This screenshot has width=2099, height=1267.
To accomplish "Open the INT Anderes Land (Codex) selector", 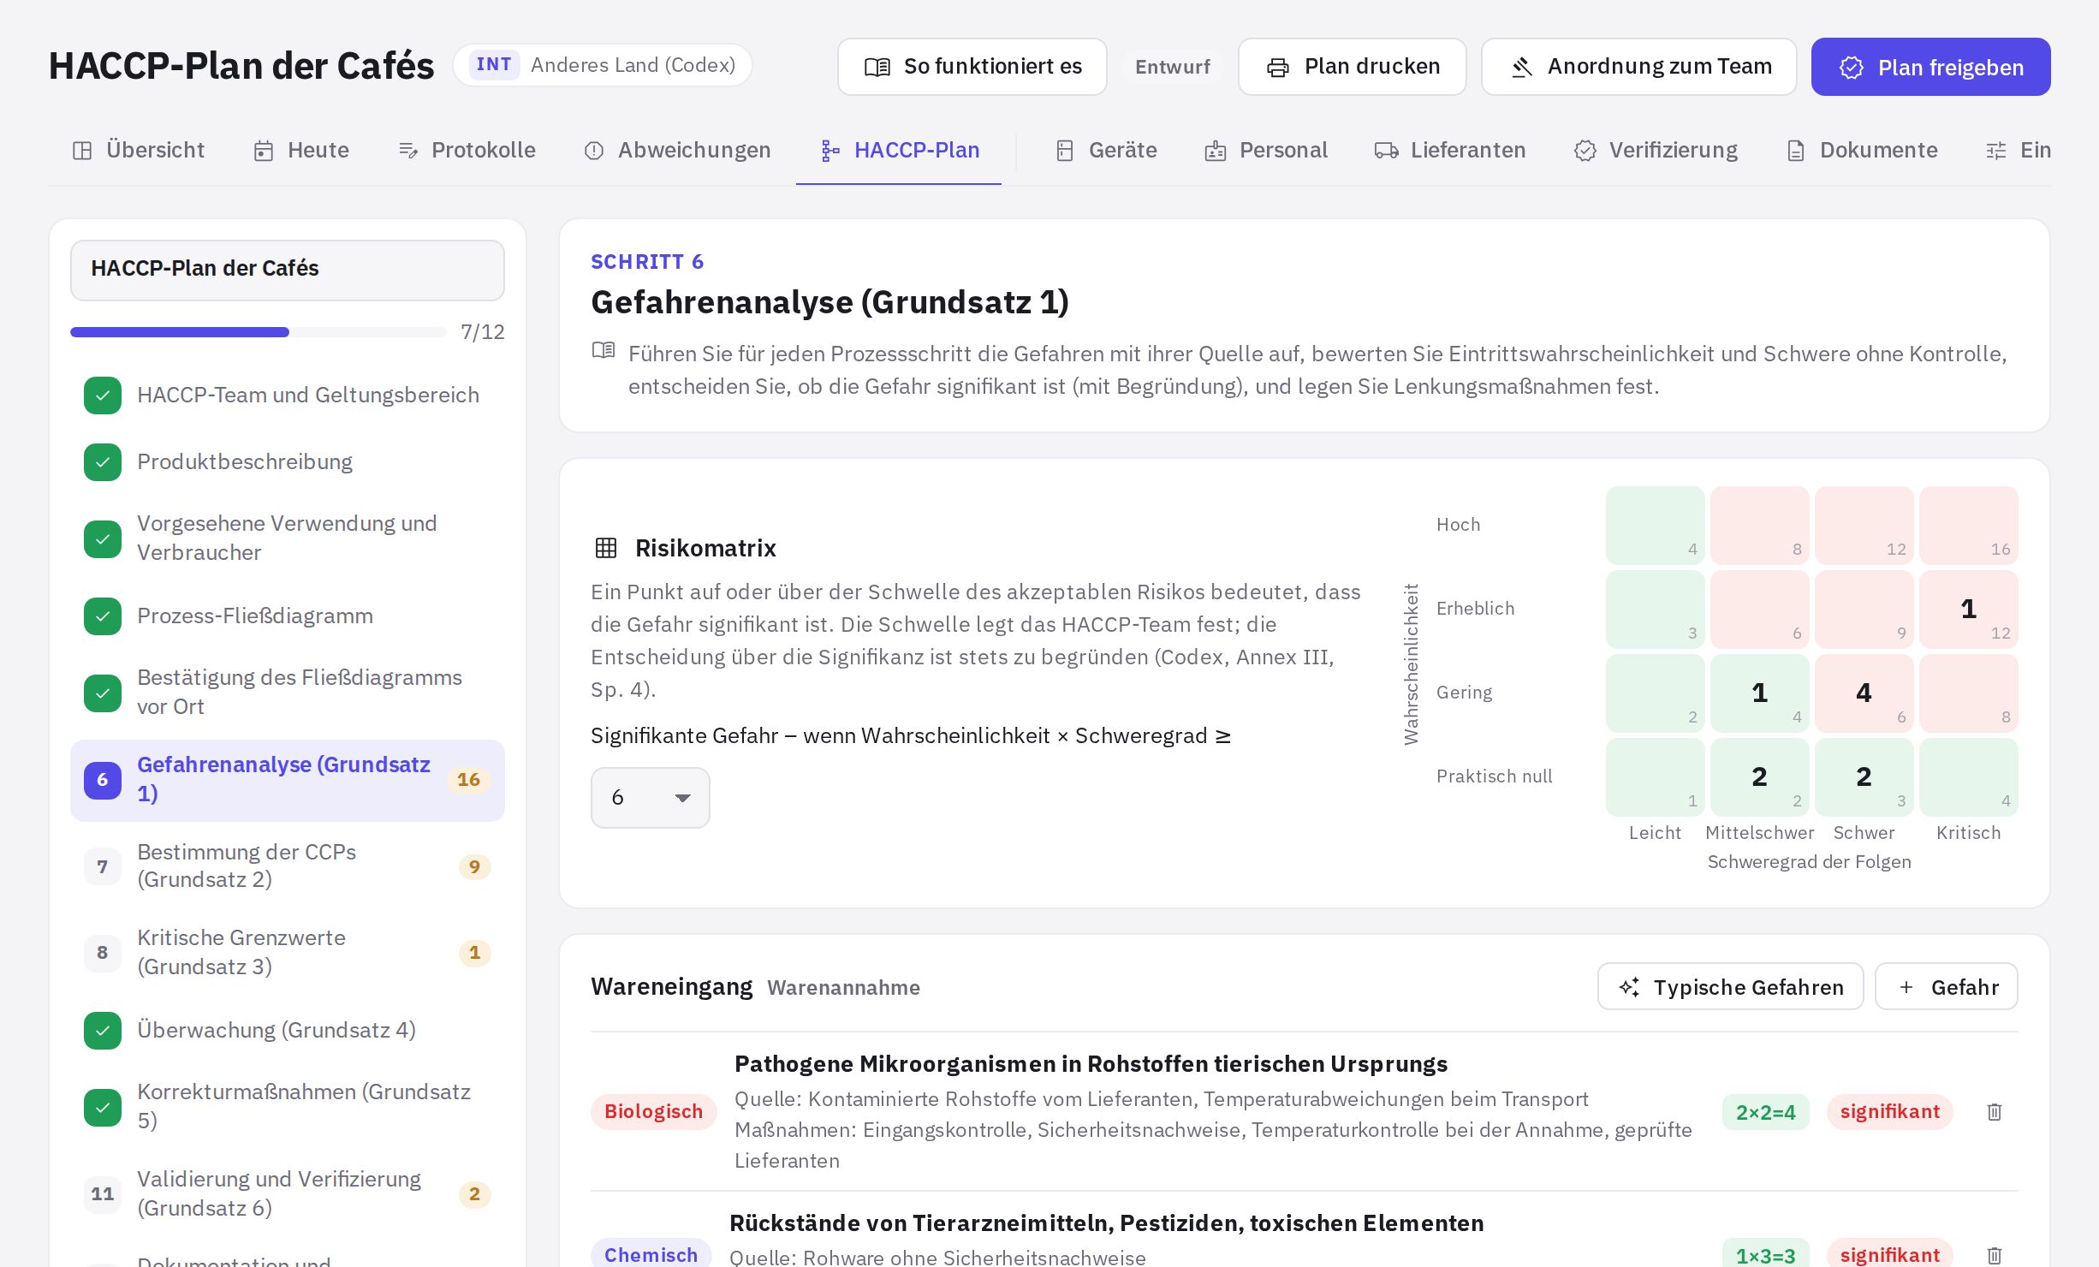I will click(603, 65).
